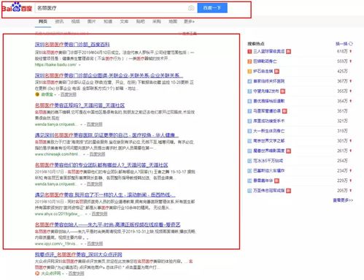
Task: Open result title ending with 爱奇艺
Action: (x=107, y=224)
